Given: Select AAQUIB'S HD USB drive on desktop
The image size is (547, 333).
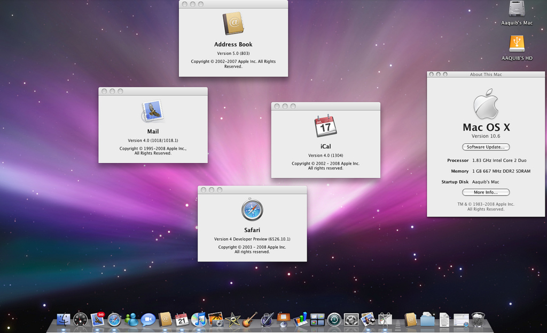Looking at the screenshot, I should (517, 44).
